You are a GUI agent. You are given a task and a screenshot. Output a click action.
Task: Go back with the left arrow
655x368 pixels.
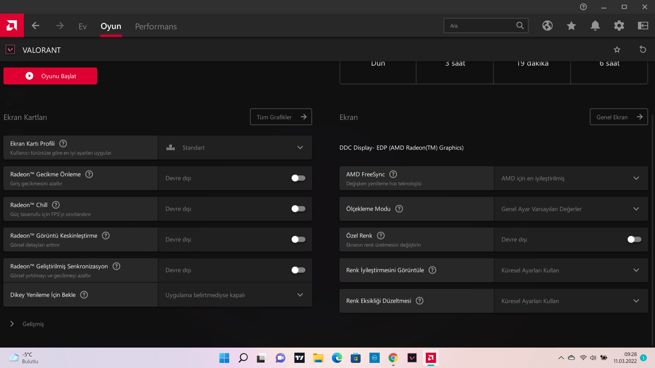35,26
